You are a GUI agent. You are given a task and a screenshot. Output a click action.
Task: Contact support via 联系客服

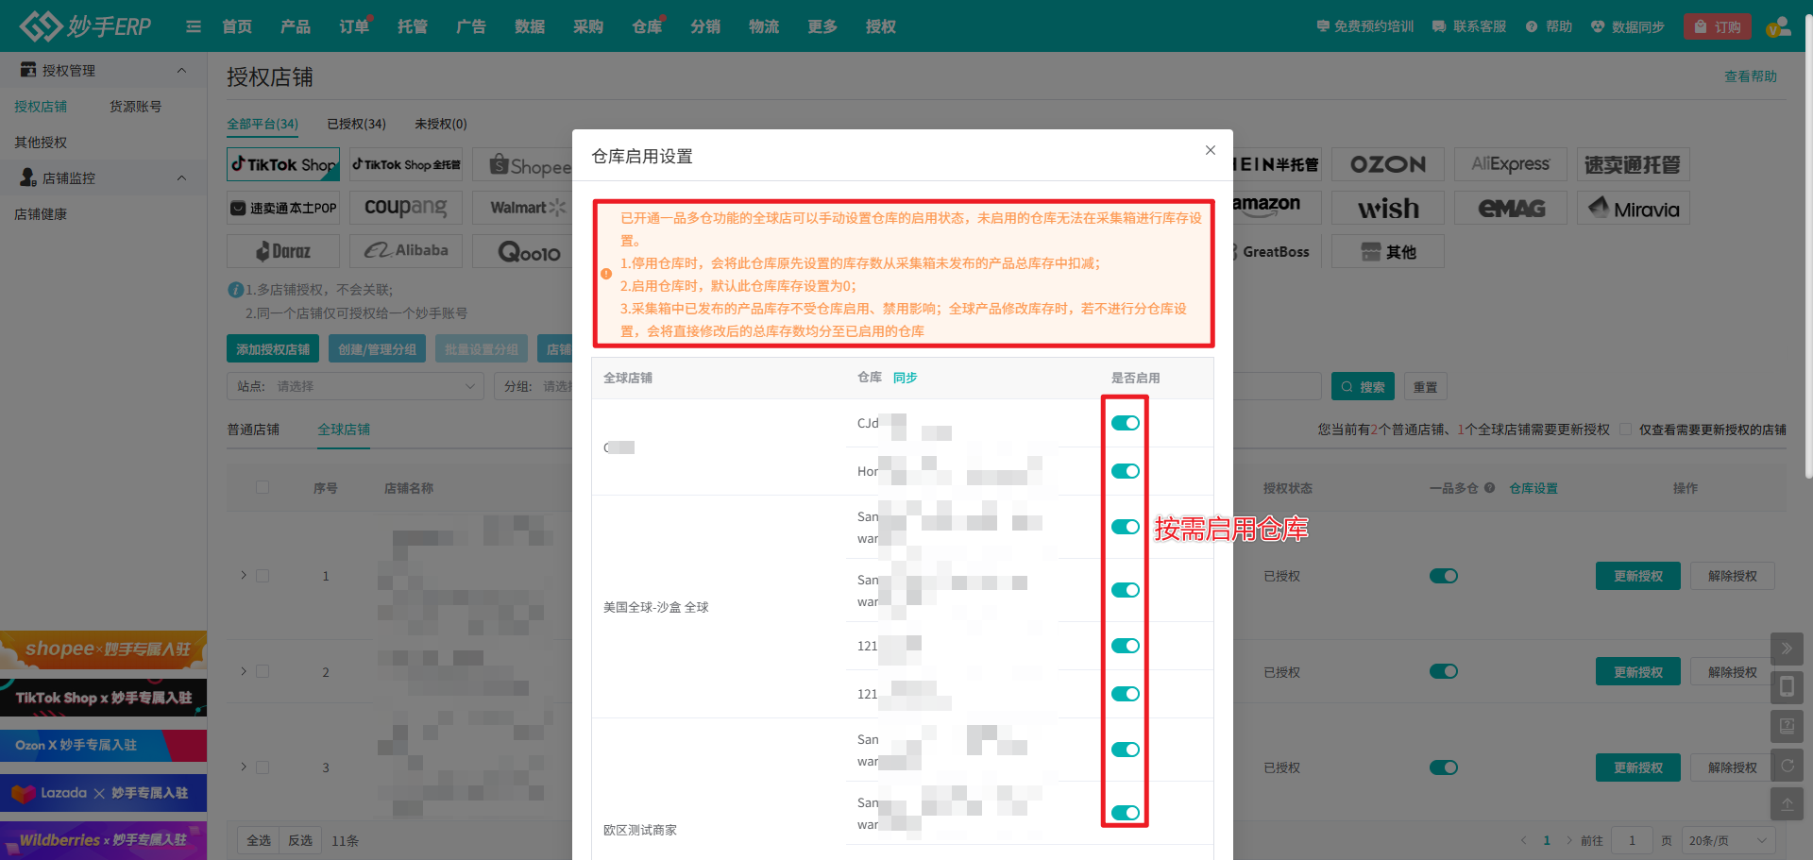1469,26
